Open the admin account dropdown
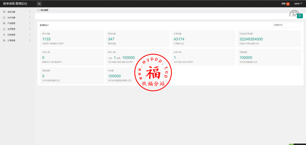 298,4
